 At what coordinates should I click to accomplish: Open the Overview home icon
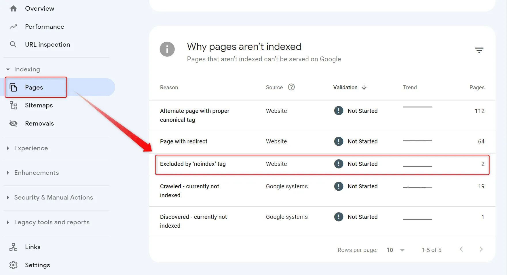click(x=13, y=9)
